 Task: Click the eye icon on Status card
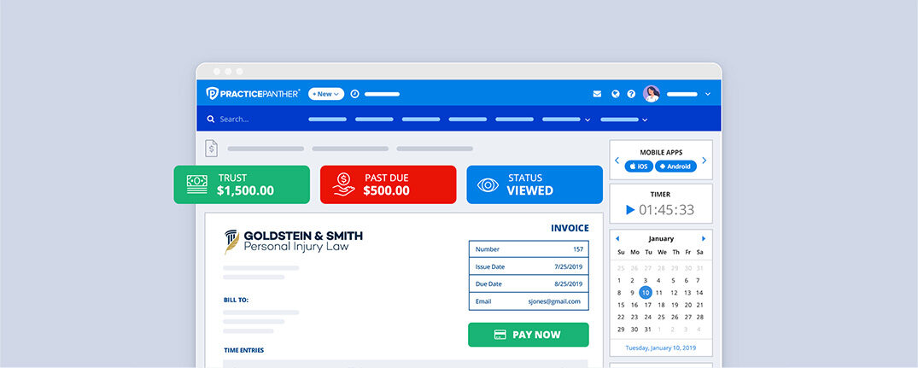click(488, 185)
